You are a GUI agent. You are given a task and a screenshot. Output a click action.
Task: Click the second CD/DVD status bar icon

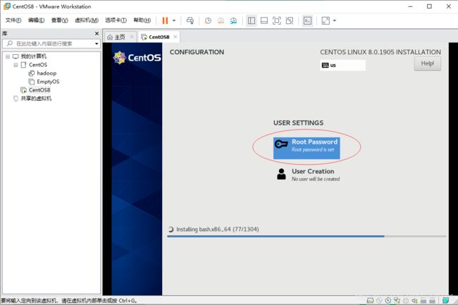coord(388,300)
